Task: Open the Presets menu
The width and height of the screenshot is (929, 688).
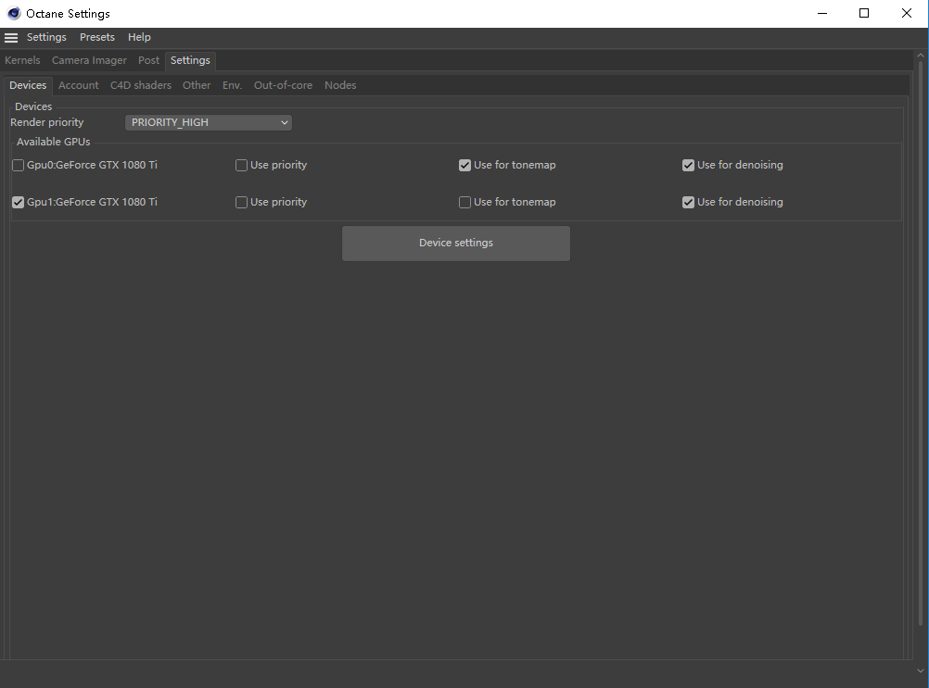Action: pos(97,37)
